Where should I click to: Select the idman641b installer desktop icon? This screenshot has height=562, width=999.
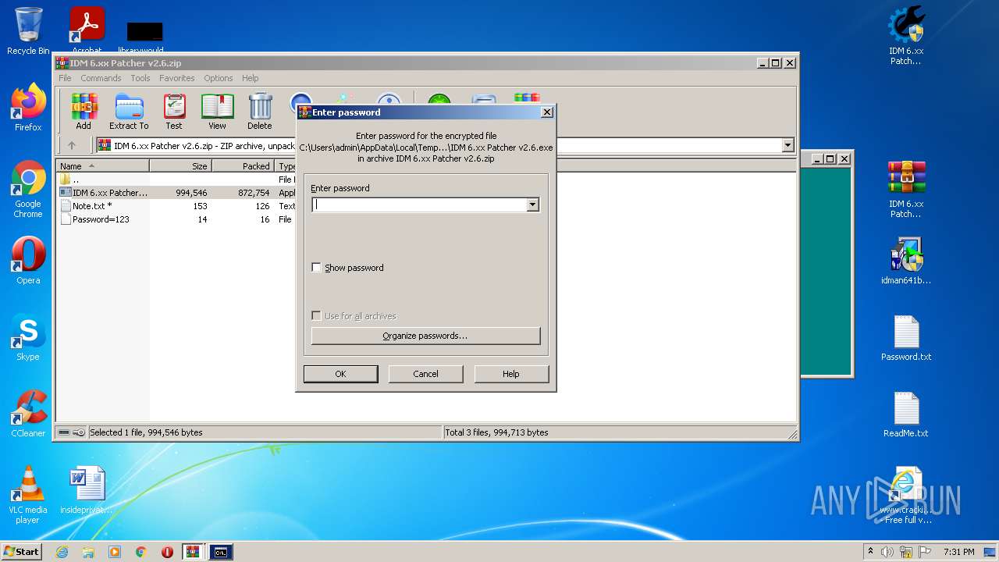coord(906,261)
